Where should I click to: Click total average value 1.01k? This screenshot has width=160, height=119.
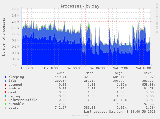[122, 108]
